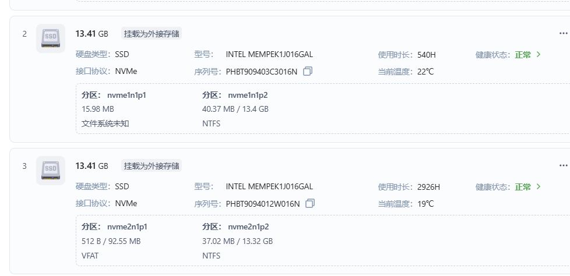The width and height of the screenshot is (570, 276).
Task: Select partition nvme1n1p2
Action: 248,95
